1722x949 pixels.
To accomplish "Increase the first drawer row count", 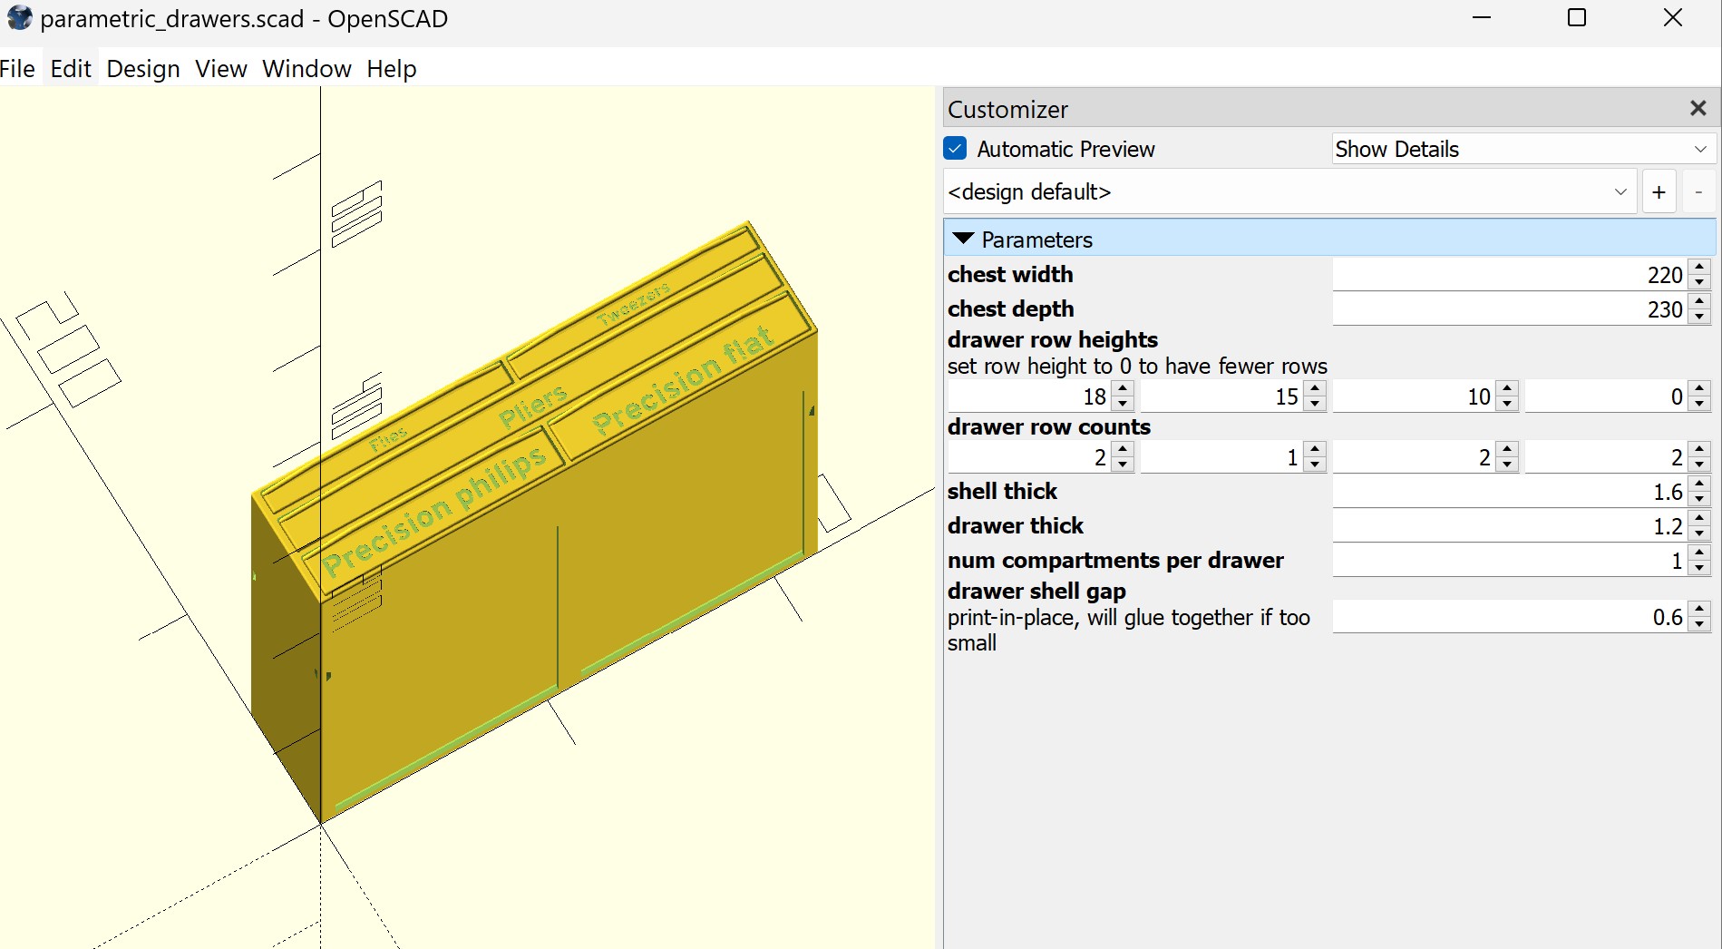I will click(1123, 449).
